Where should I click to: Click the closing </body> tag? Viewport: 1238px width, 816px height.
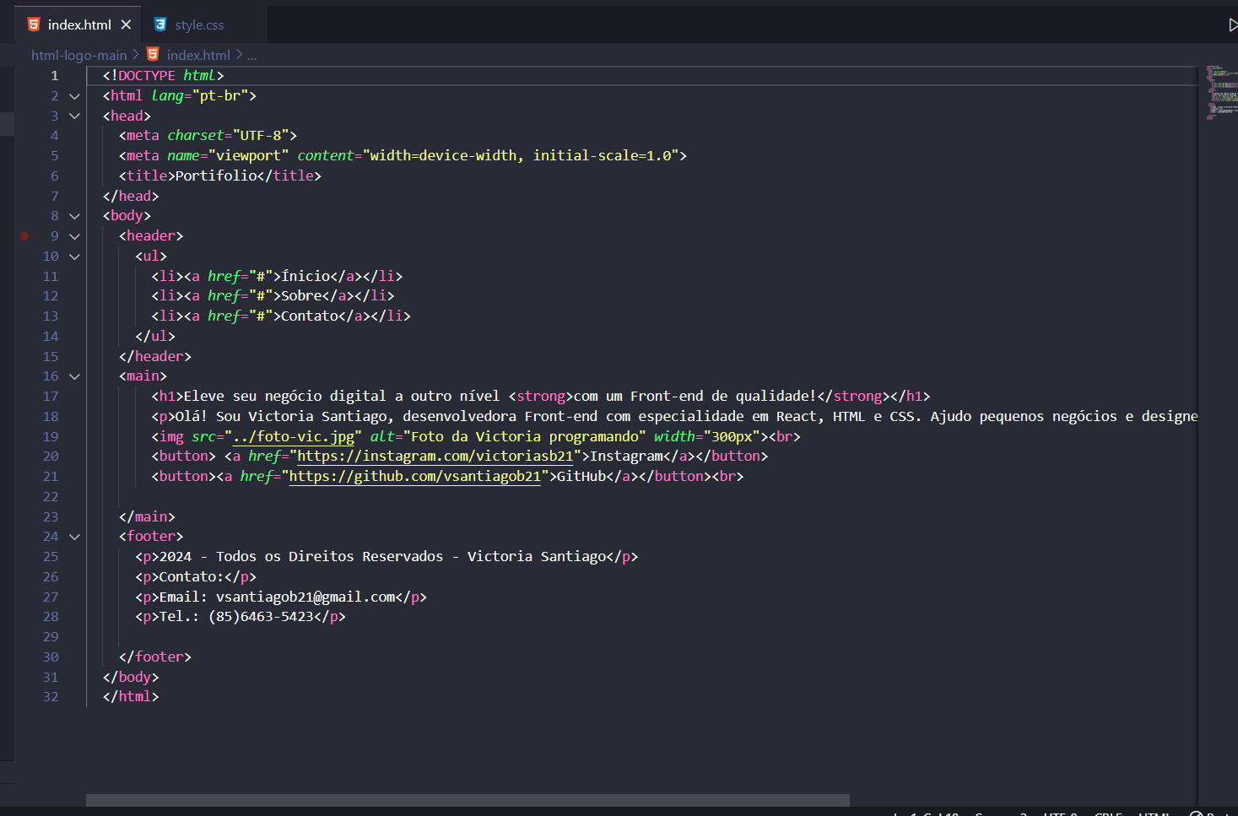coord(131,678)
